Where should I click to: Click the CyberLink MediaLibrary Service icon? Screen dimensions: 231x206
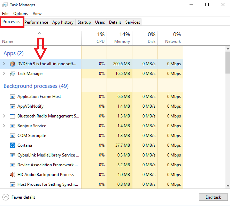(13, 155)
